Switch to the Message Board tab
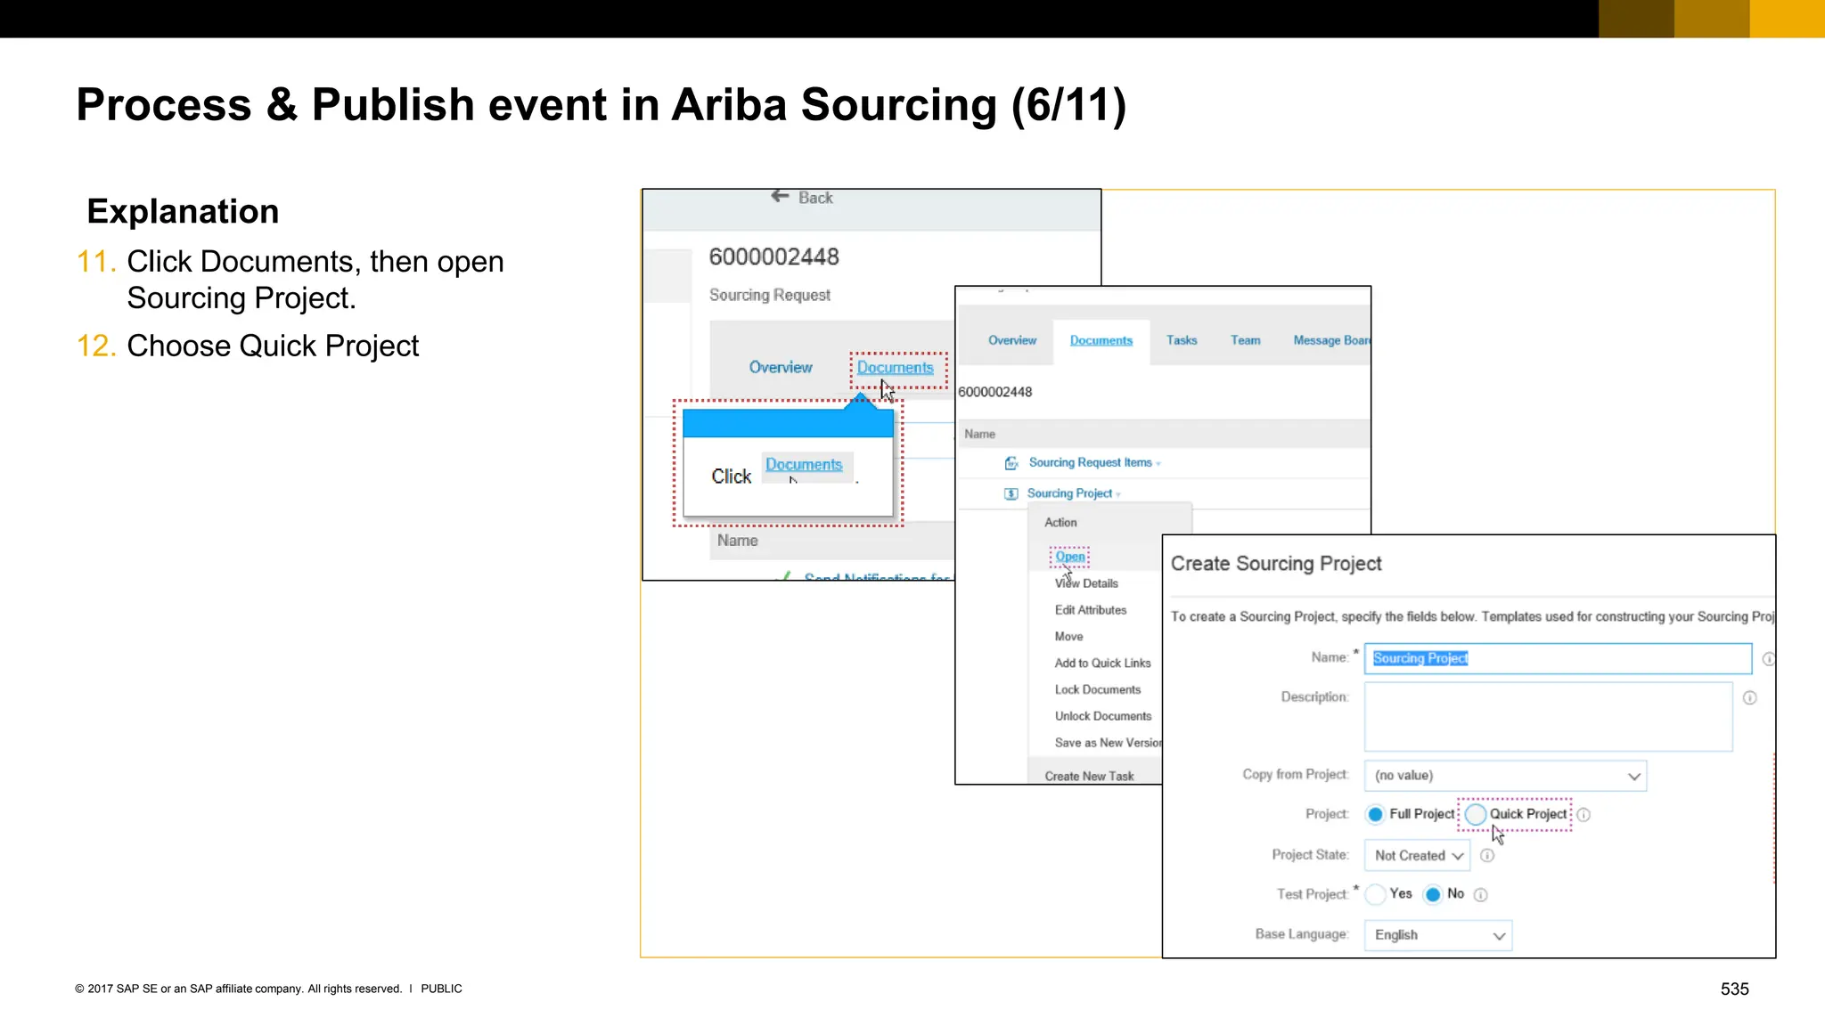The image size is (1825, 1026). [x=1331, y=340]
